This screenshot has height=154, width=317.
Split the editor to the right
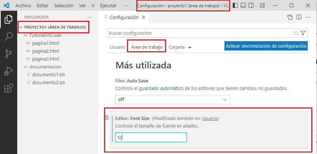click(299, 17)
